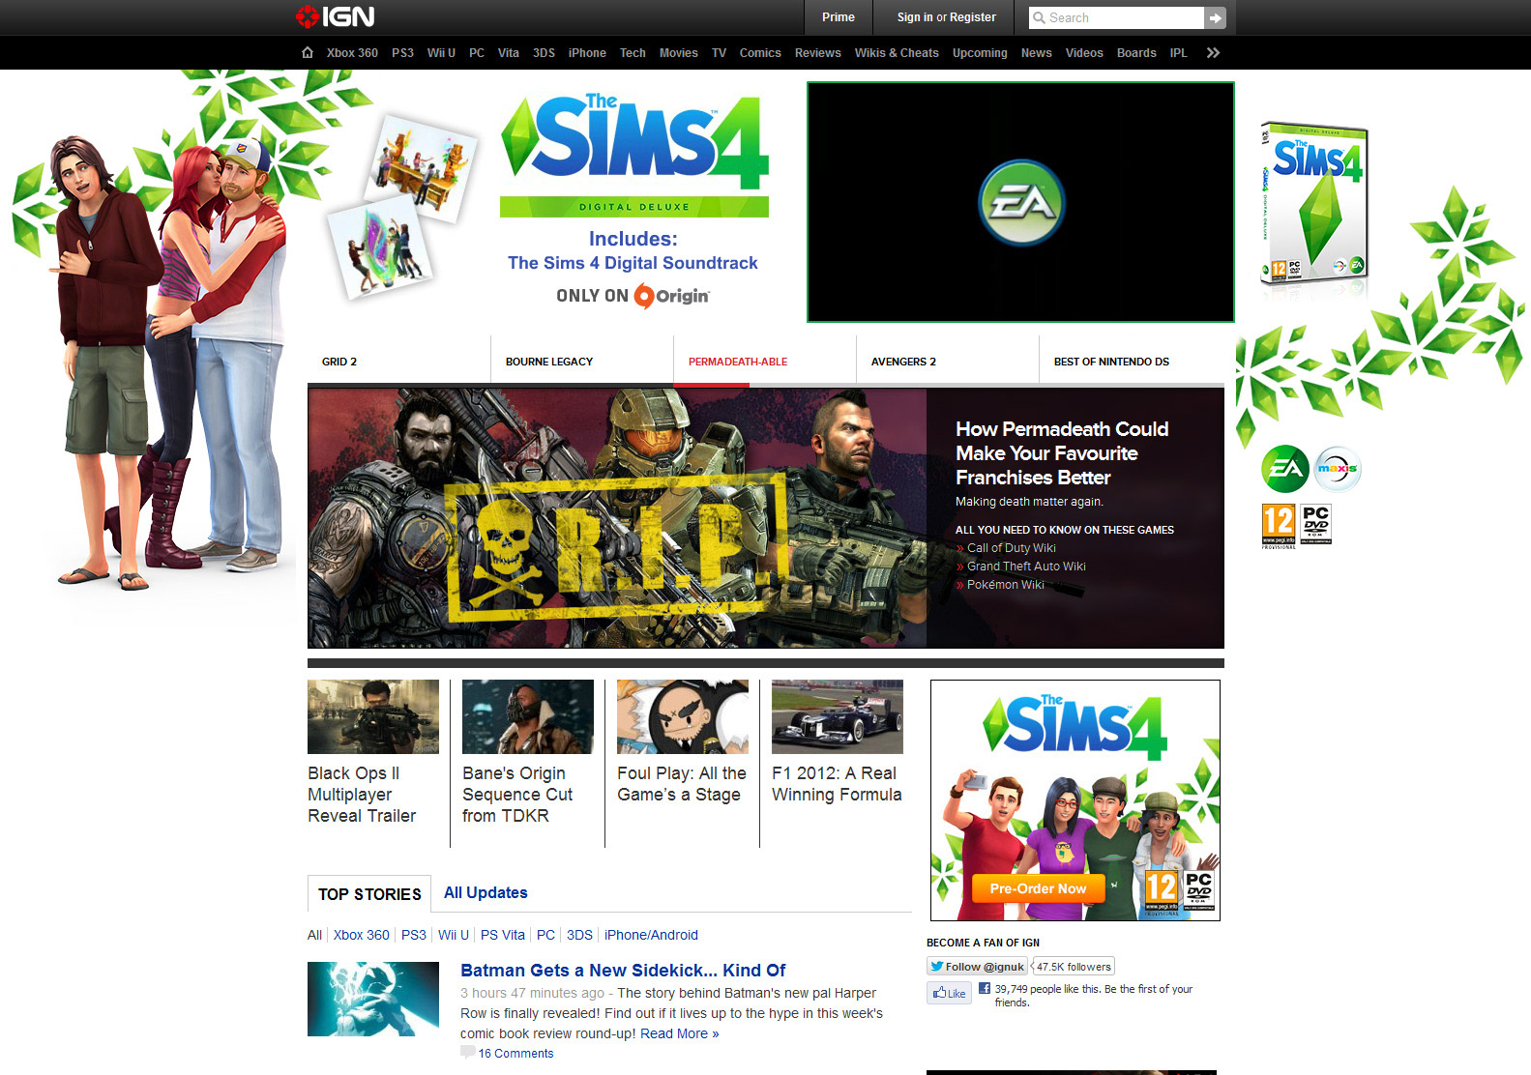The width and height of the screenshot is (1531, 1075).
Task: Click Sign in or Register
Action: pos(946,17)
